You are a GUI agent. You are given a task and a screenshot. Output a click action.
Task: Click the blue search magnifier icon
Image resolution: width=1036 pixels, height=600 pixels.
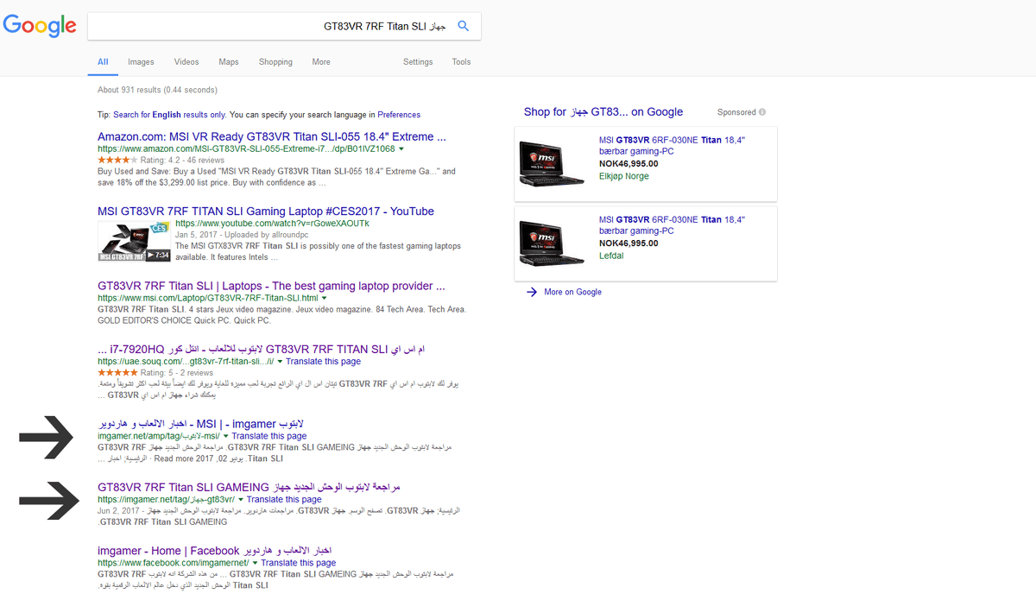(x=463, y=26)
